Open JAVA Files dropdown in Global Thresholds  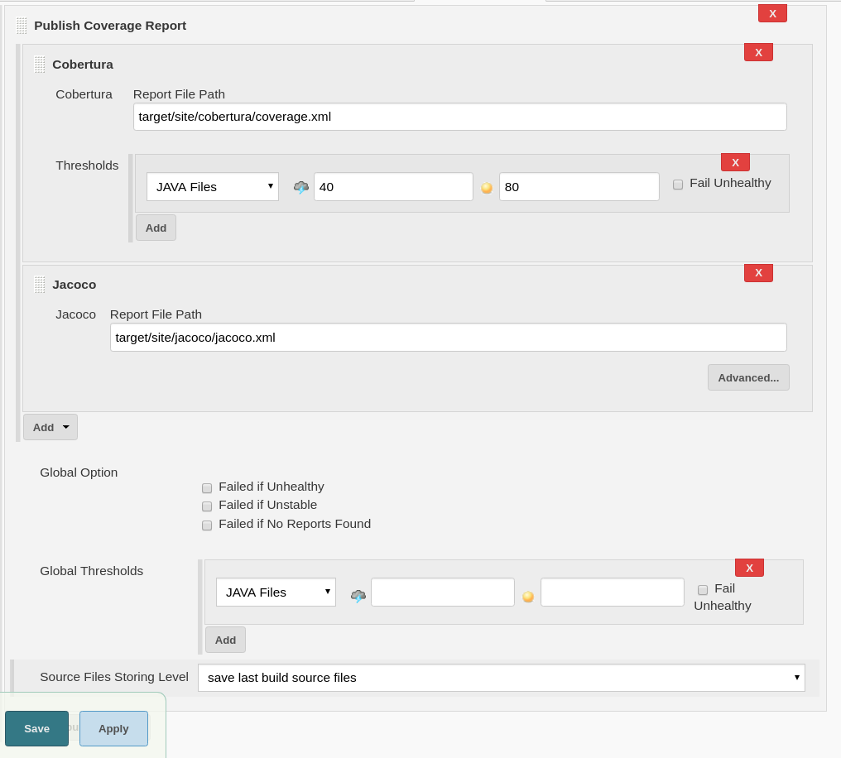coord(276,592)
